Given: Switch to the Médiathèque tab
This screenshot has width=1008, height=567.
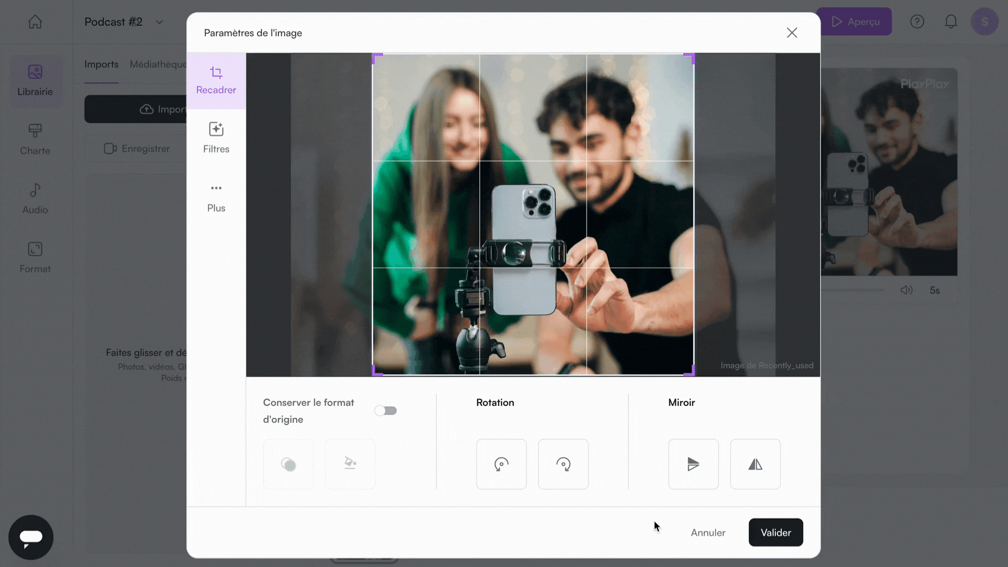Looking at the screenshot, I should [x=158, y=64].
